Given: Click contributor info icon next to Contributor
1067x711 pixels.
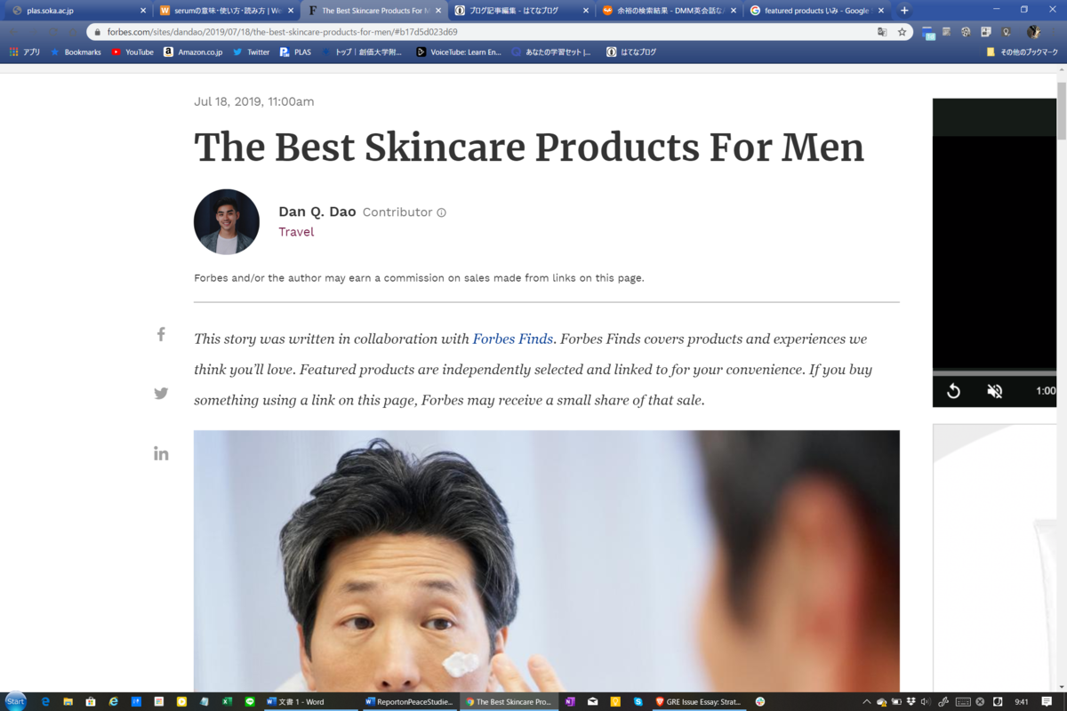Looking at the screenshot, I should [441, 212].
